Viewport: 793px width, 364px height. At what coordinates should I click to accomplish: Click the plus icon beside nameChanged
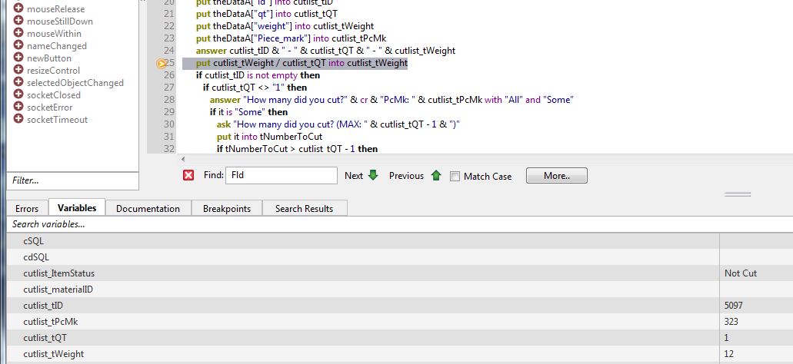(x=18, y=46)
